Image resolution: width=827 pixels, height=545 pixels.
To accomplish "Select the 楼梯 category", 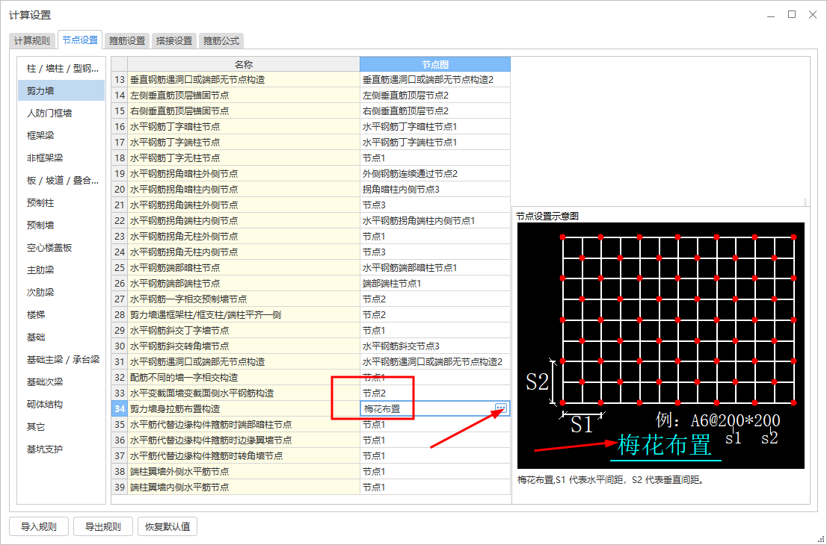I will 62,315.
